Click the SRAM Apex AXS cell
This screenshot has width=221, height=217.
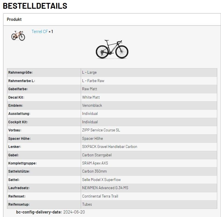tap(95, 163)
